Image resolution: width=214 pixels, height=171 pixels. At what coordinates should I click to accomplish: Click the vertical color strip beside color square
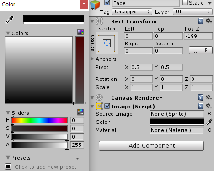[80, 70]
